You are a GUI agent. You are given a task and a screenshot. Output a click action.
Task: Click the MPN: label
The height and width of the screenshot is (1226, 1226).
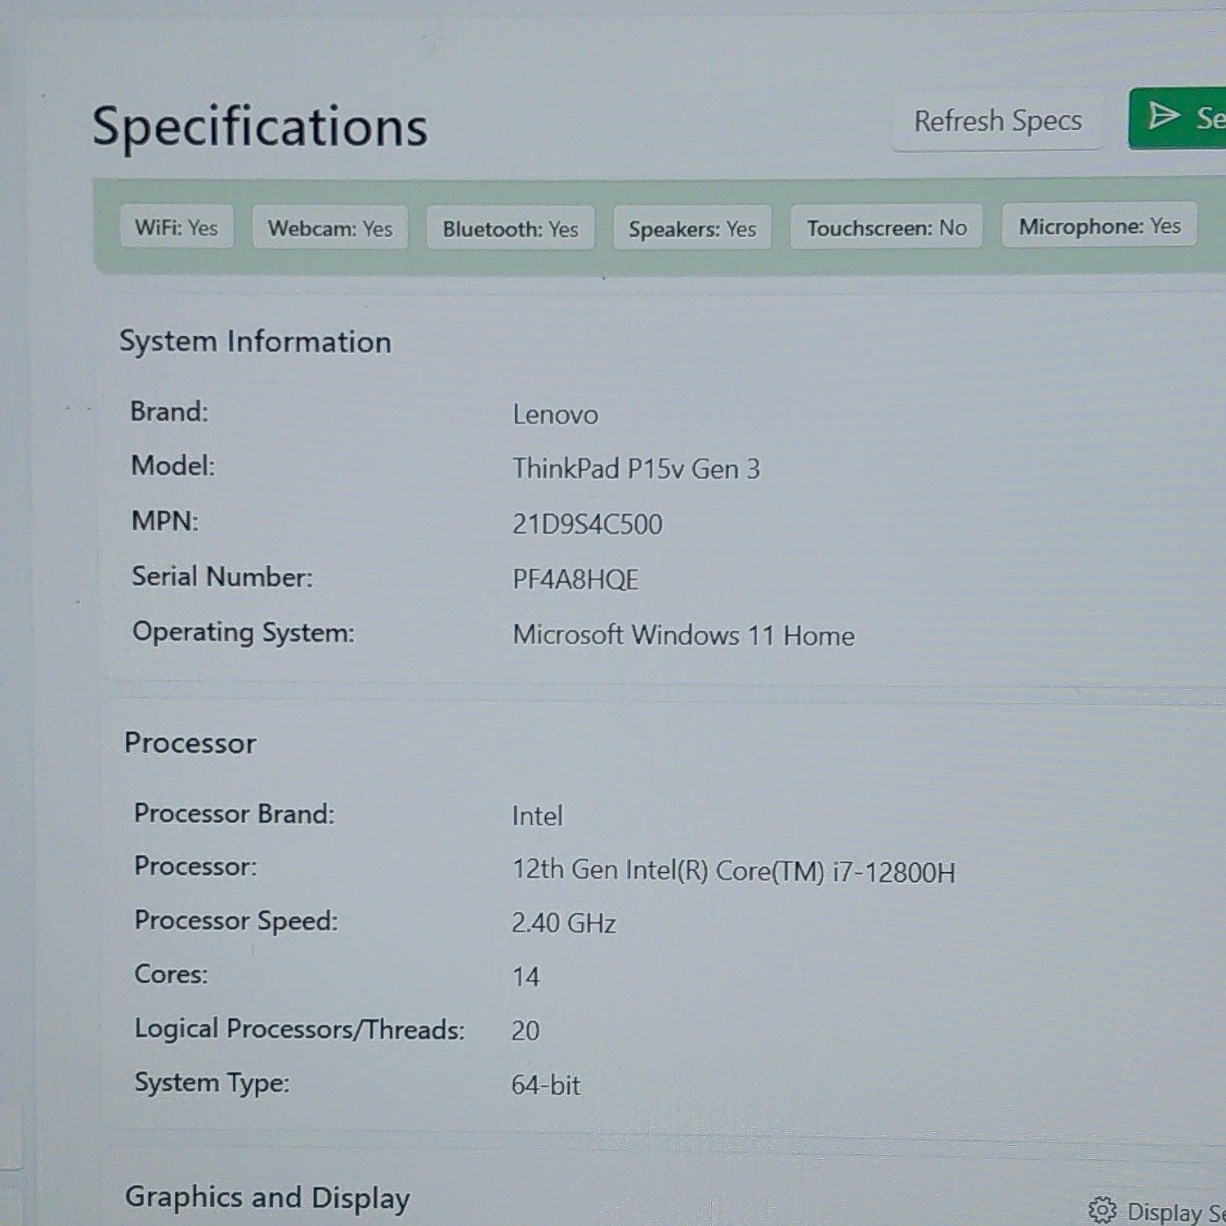click(x=165, y=521)
